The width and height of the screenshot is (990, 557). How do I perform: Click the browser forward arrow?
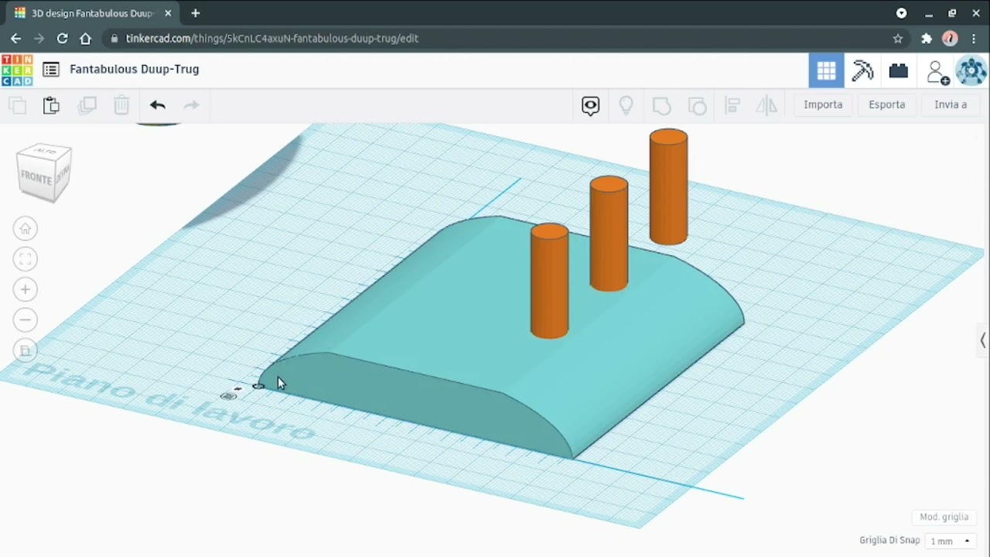coord(39,38)
